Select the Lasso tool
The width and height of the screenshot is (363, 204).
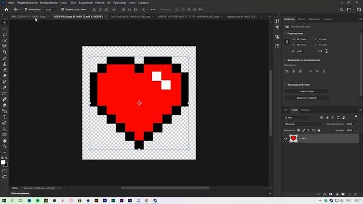coord(5,35)
